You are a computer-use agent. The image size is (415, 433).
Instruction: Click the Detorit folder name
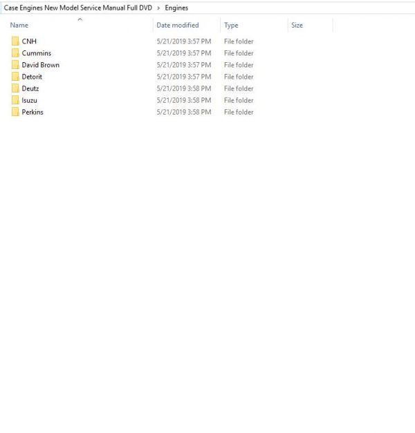point(32,77)
